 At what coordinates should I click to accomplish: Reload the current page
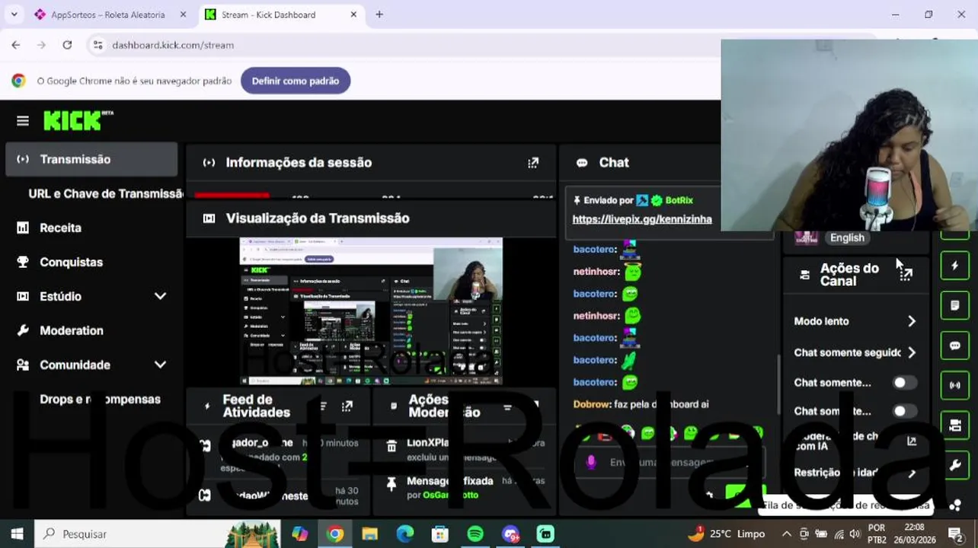[67, 45]
